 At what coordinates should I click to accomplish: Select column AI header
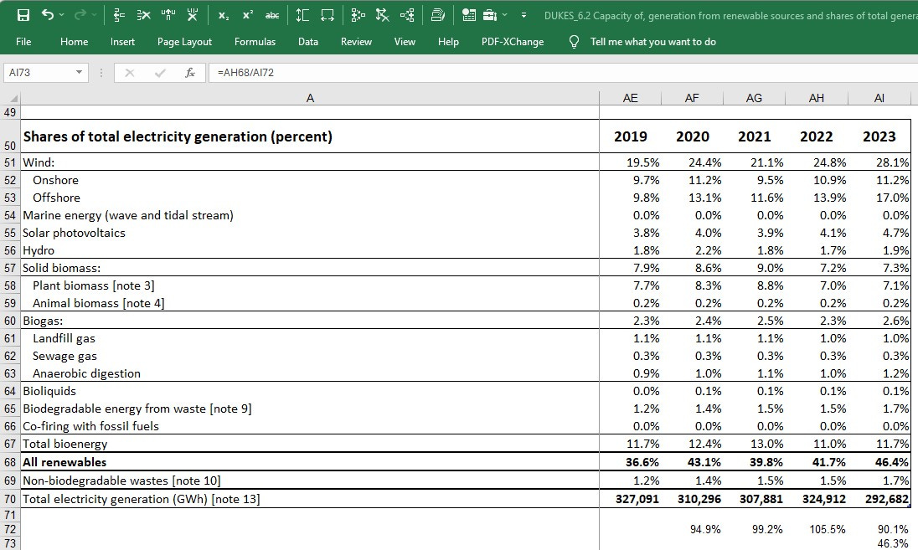point(879,98)
